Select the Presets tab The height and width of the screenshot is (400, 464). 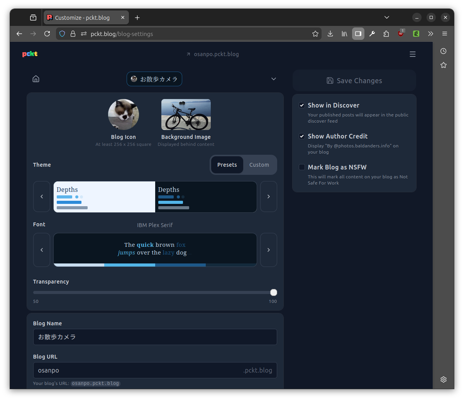coord(227,165)
